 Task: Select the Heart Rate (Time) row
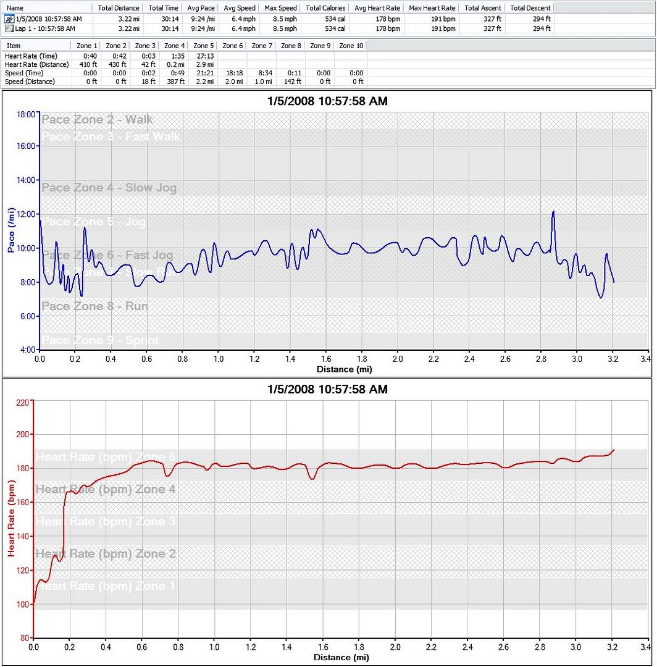pyautogui.click(x=30, y=56)
